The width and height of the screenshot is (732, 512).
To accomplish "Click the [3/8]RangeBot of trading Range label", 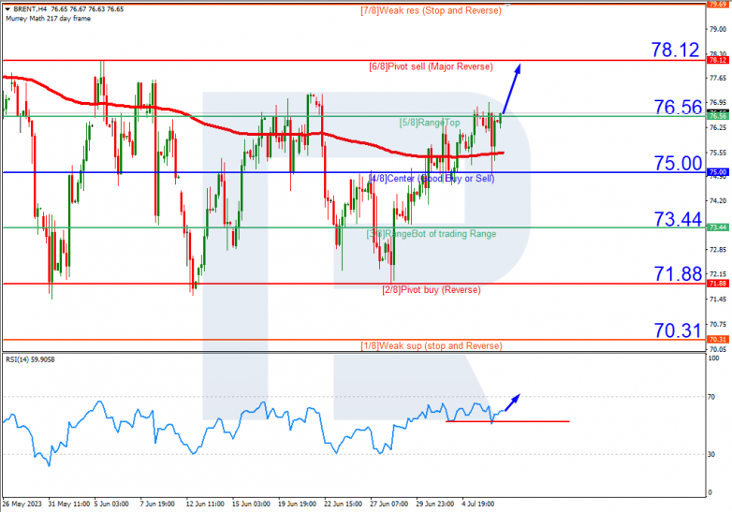I will tap(432, 234).
